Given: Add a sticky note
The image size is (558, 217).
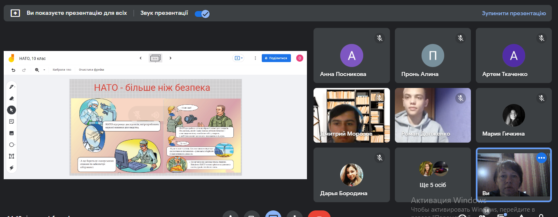Looking at the screenshot, I should [12, 121].
